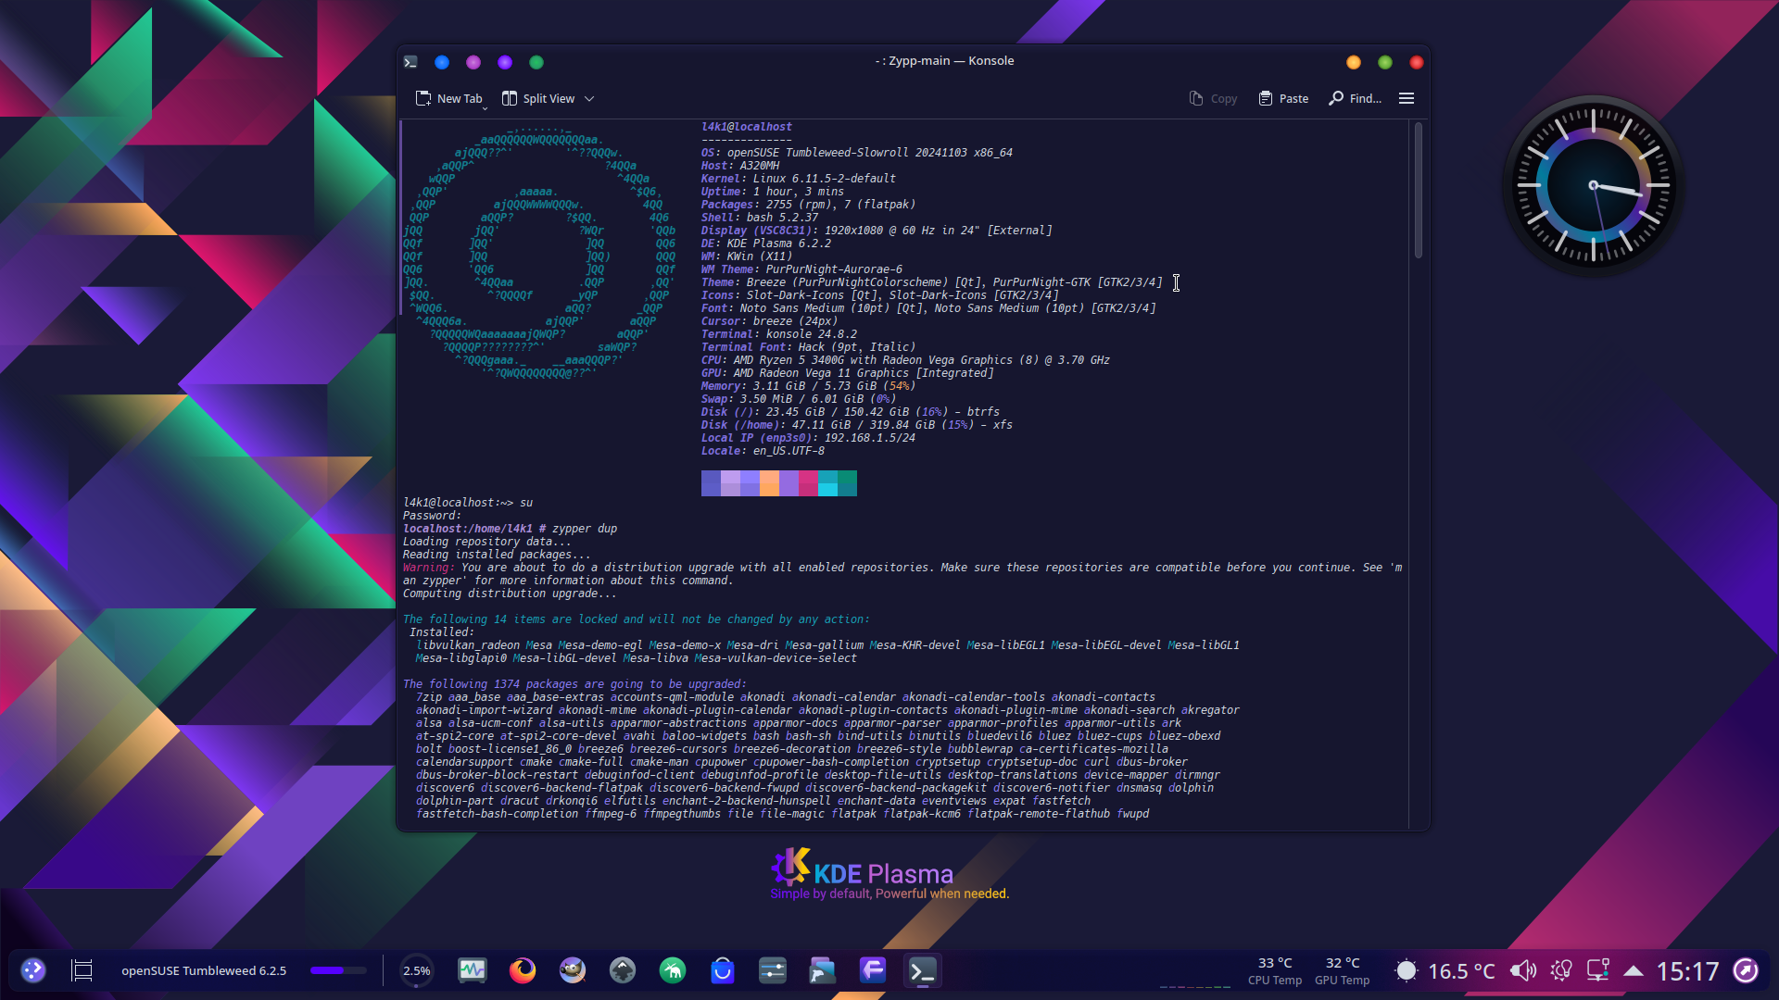Open the weather widget showing 16.5 °C
1779x1000 pixels.
[1445, 970]
